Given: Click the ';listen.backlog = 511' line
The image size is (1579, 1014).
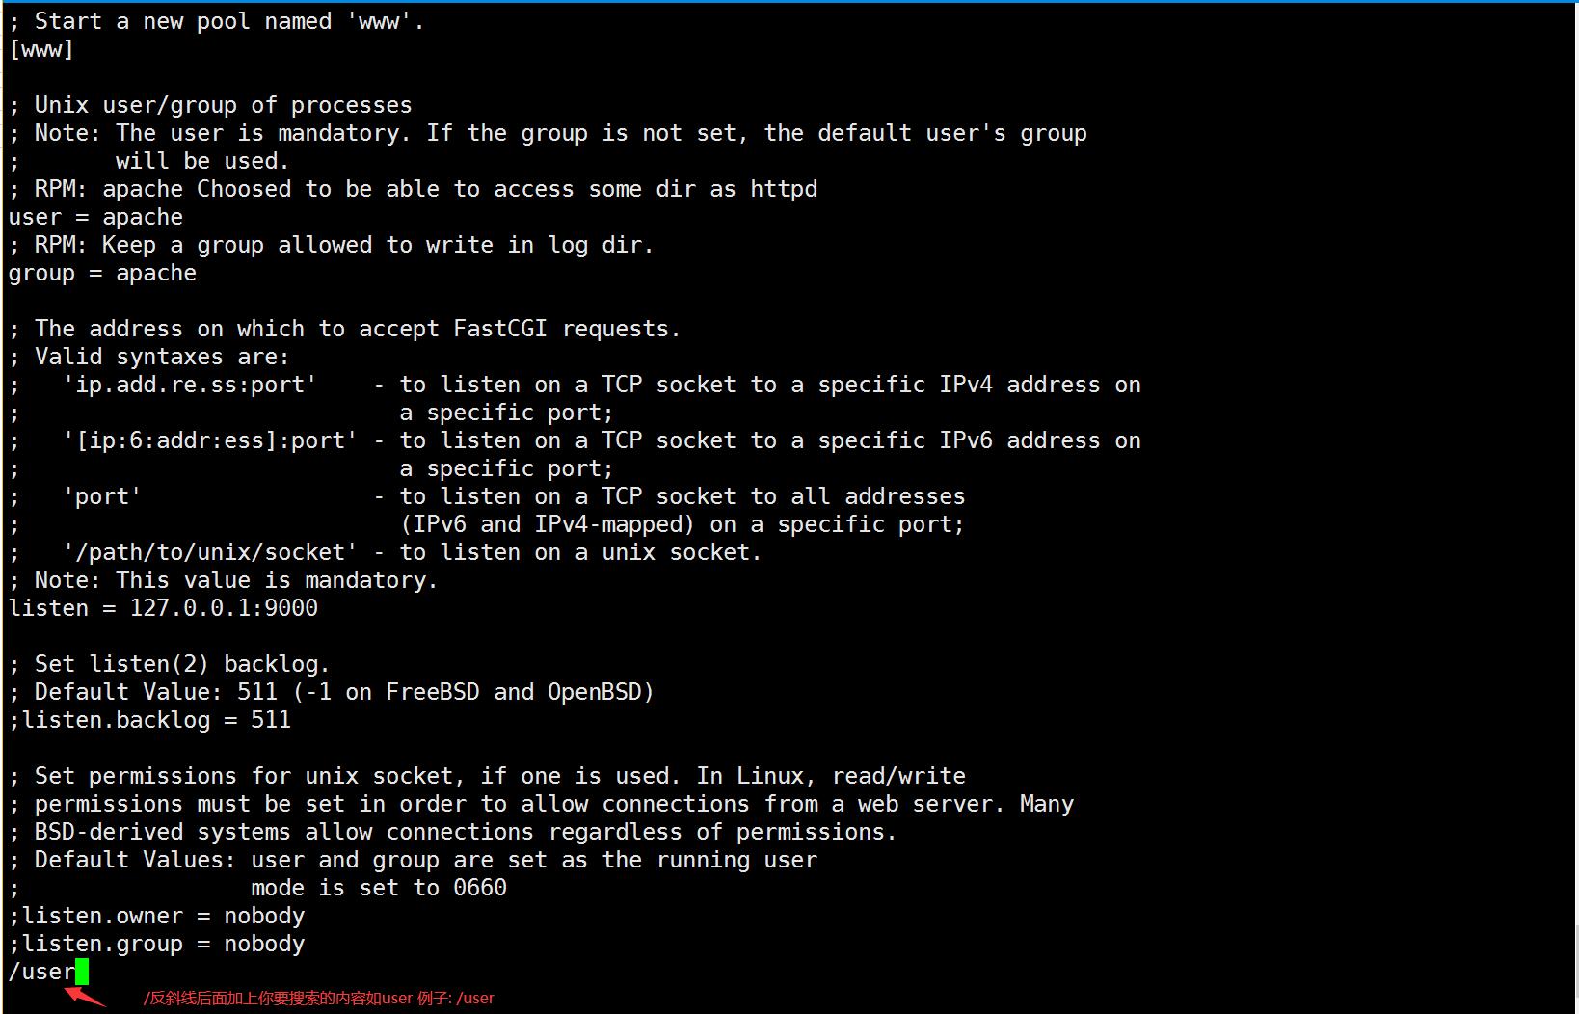Looking at the screenshot, I should point(149,720).
